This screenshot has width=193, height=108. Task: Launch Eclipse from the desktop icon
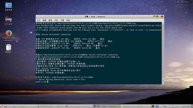click(x=9, y=20)
